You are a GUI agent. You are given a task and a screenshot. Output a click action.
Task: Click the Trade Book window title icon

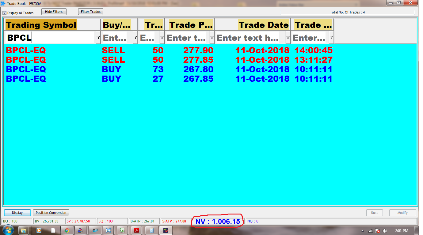pyautogui.click(x=3, y=3)
